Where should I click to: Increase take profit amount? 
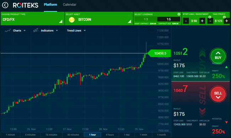(227, 21)
